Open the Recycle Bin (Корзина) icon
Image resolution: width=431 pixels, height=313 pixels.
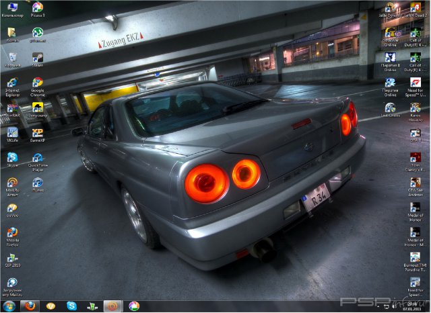12,58
